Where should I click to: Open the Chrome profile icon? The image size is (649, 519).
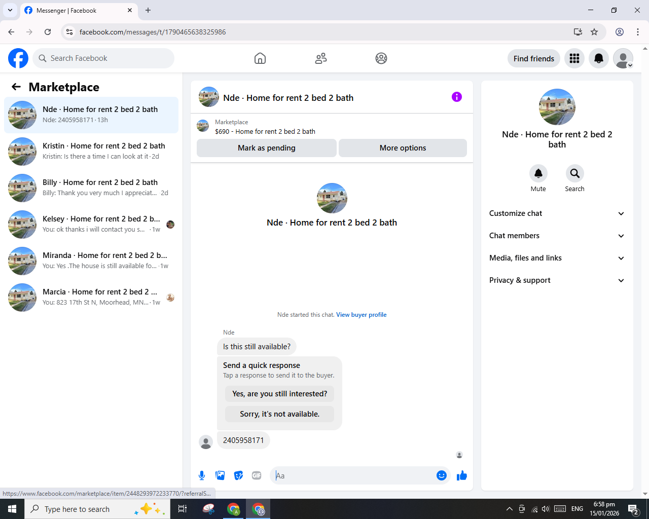point(620,32)
